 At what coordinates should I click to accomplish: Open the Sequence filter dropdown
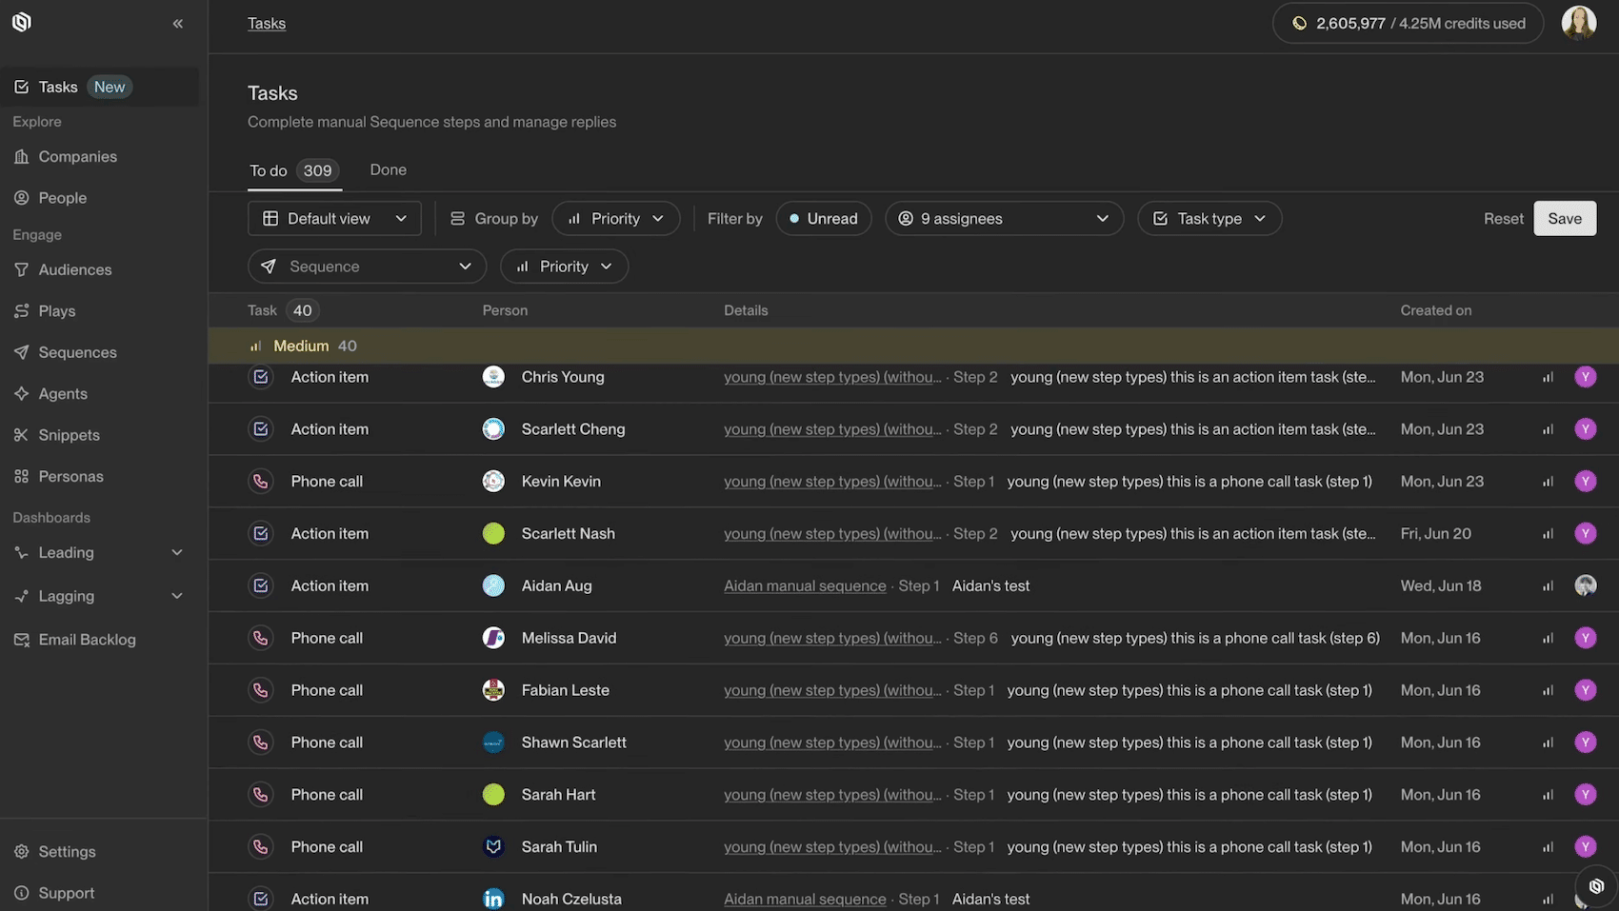point(367,267)
